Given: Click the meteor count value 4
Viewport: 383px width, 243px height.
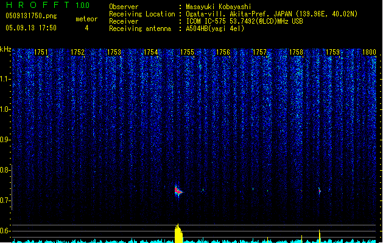Looking at the screenshot, I should pyautogui.click(x=86, y=28).
